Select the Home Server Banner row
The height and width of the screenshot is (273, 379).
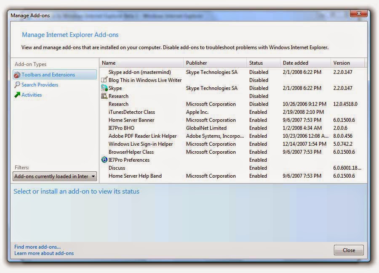tap(232, 120)
